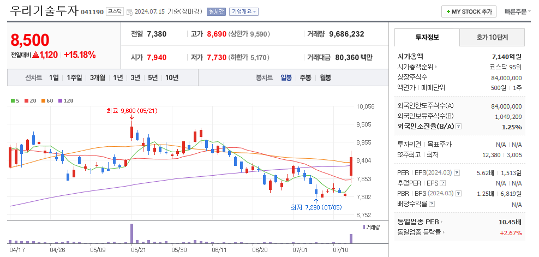Click the +15.18% change value
539x257 pixels.
click(80, 55)
